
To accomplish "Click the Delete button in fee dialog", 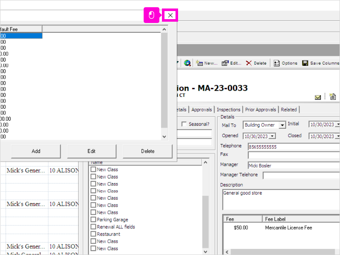I will coord(147,151).
